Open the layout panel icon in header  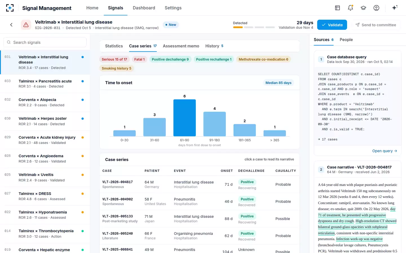click(337, 8)
